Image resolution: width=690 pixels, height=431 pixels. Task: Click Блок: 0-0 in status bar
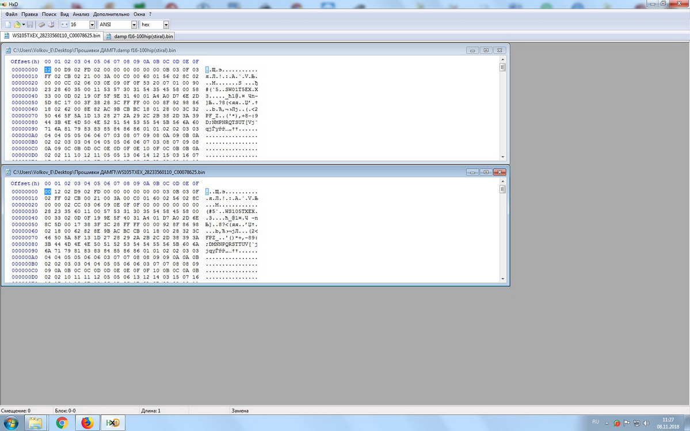[65, 411]
